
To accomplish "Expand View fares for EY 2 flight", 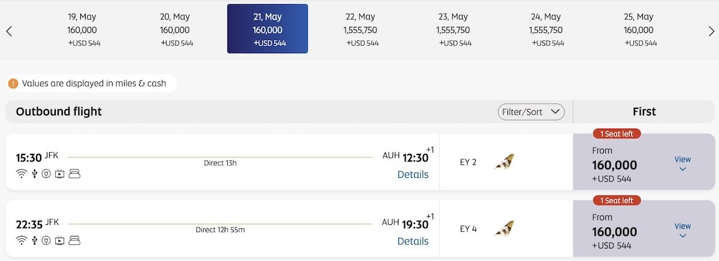I will click(x=682, y=163).
